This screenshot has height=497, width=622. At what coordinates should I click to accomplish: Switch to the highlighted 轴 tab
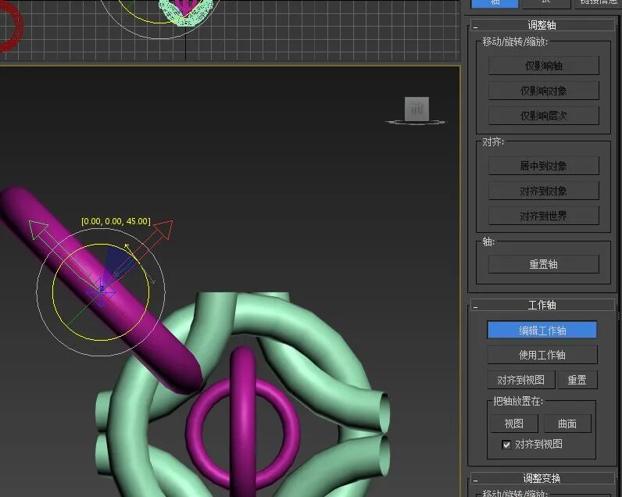[495, 3]
